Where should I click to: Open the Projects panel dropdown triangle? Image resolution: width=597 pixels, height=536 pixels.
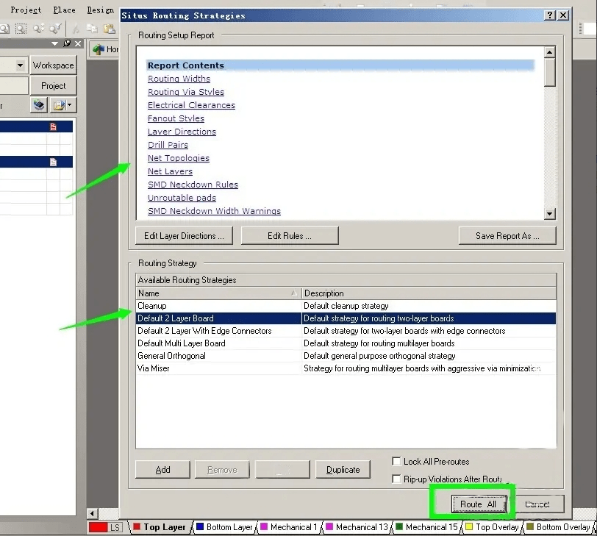point(55,44)
